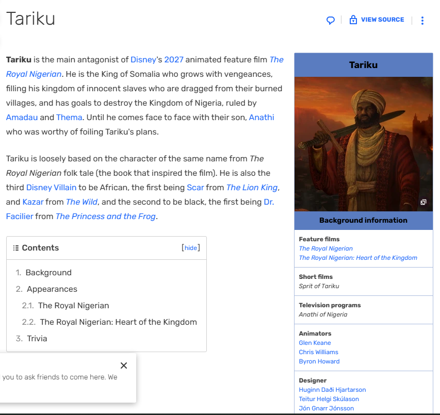Open Heart of the Kingdom contents entry
Image resolution: width=440 pixels, height=415 pixels.
point(118,322)
